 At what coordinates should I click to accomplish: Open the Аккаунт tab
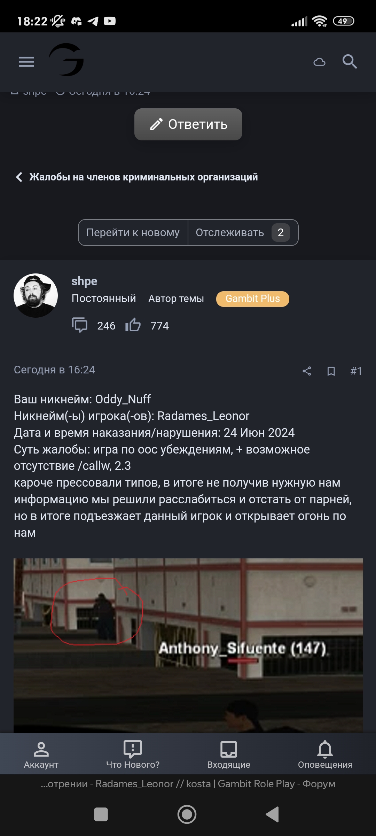[x=41, y=754]
